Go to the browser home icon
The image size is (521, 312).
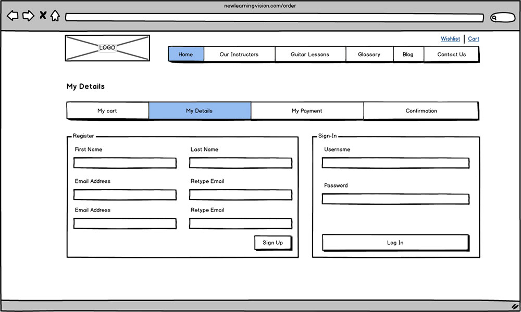click(x=55, y=16)
